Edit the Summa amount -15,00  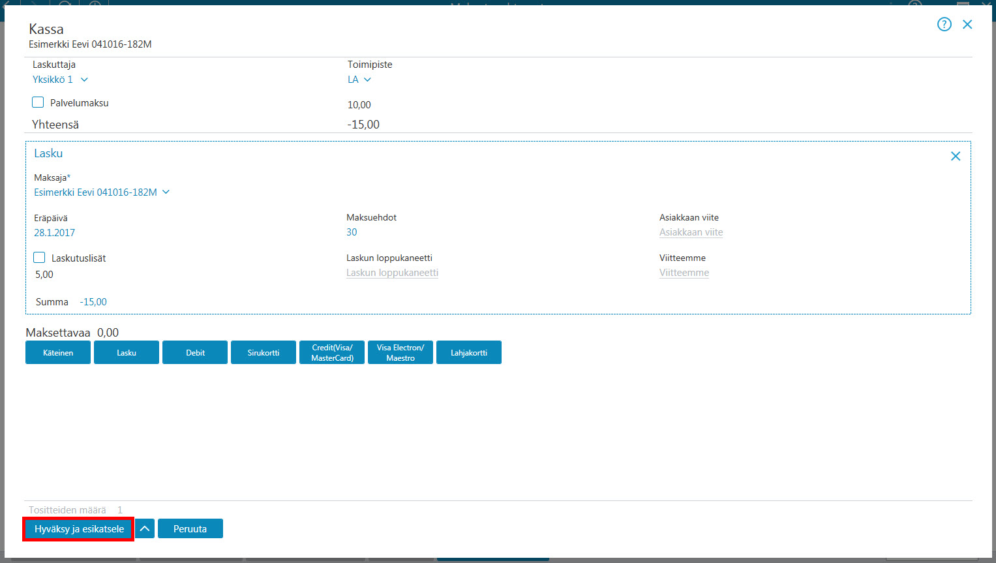93,302
